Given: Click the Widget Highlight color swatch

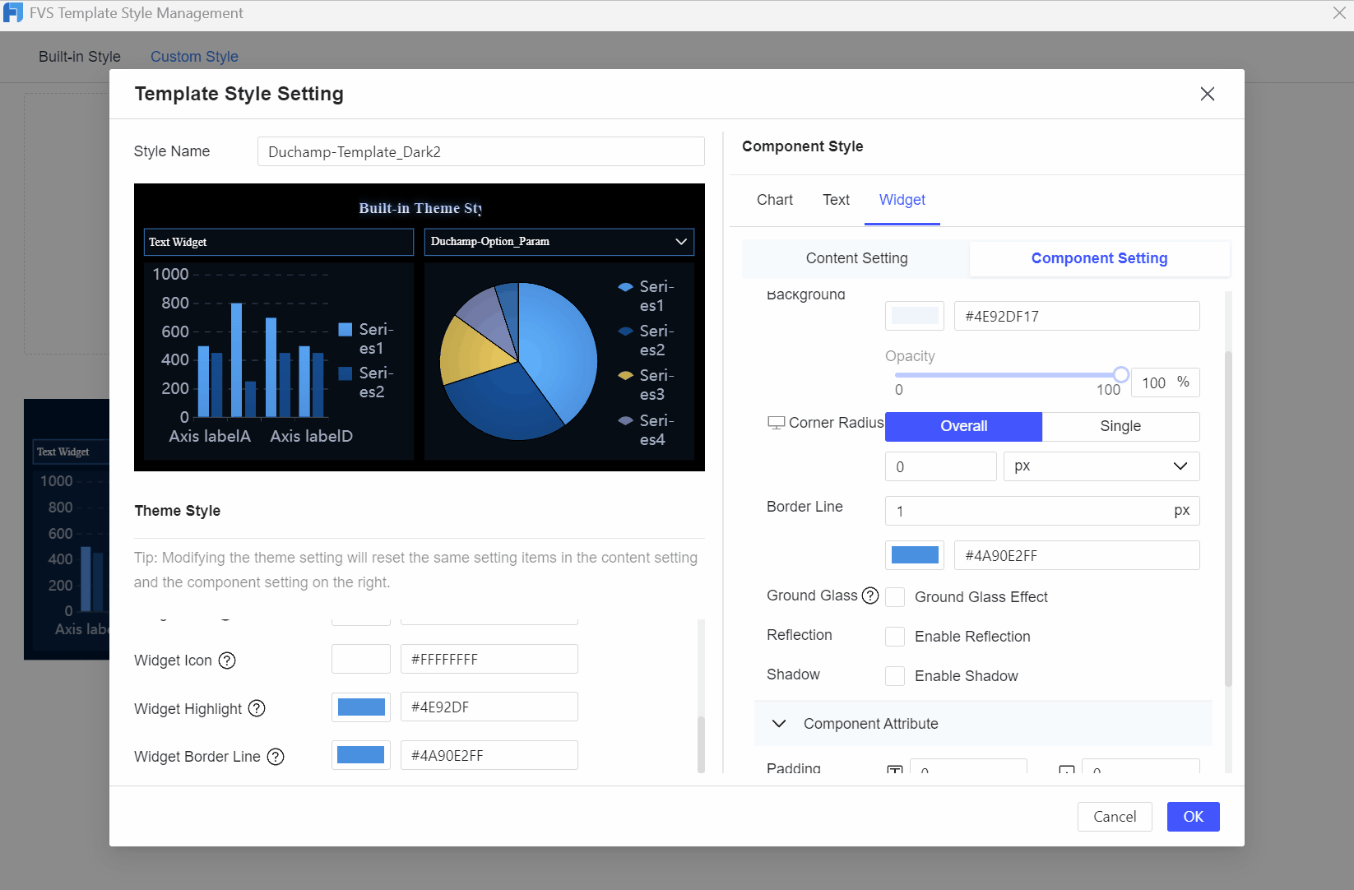Looking at the screenshot, I should pyautogui.click(x=361, y=707).
